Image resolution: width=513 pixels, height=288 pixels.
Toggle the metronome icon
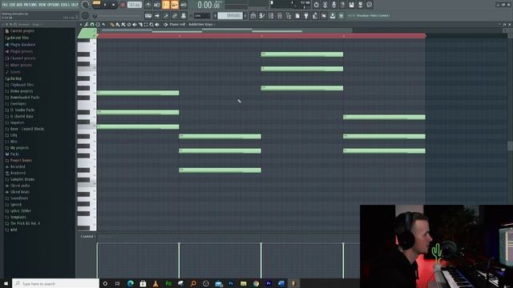tap(148, 5)
